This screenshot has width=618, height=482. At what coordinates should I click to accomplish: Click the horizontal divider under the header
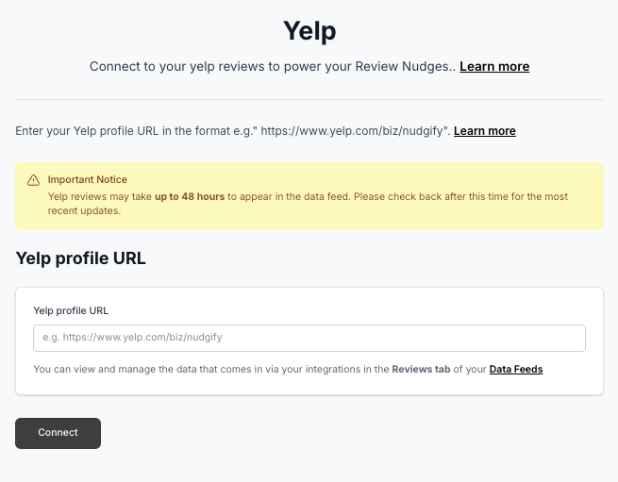click(309, 99)
